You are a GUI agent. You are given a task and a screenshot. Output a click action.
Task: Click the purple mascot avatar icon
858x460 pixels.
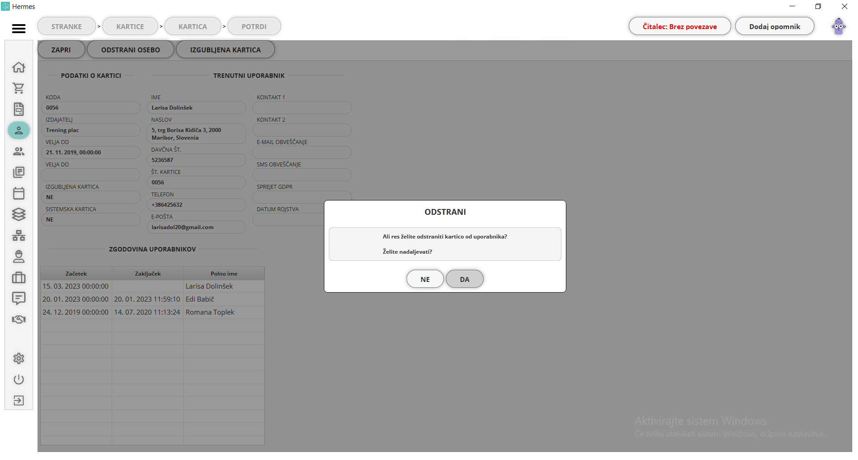pos(839,26)
